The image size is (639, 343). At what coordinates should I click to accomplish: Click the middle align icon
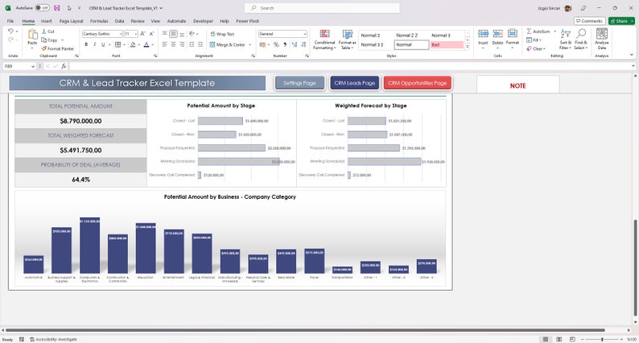click(x=173, y=34)
